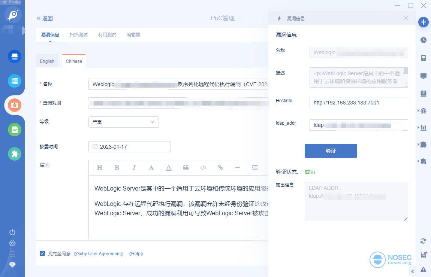The image size is (431, 277).
Task: Switch to 扫描测试 tab
Action: (79, 34)
